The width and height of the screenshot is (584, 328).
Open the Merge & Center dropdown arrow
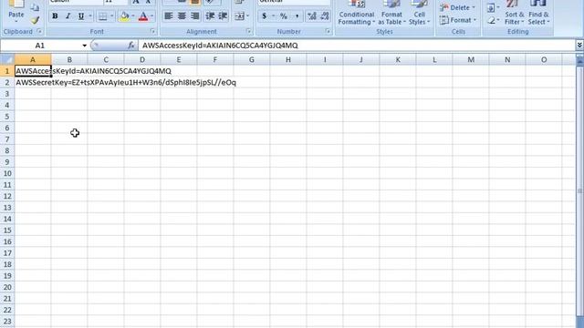pos(248,16)
